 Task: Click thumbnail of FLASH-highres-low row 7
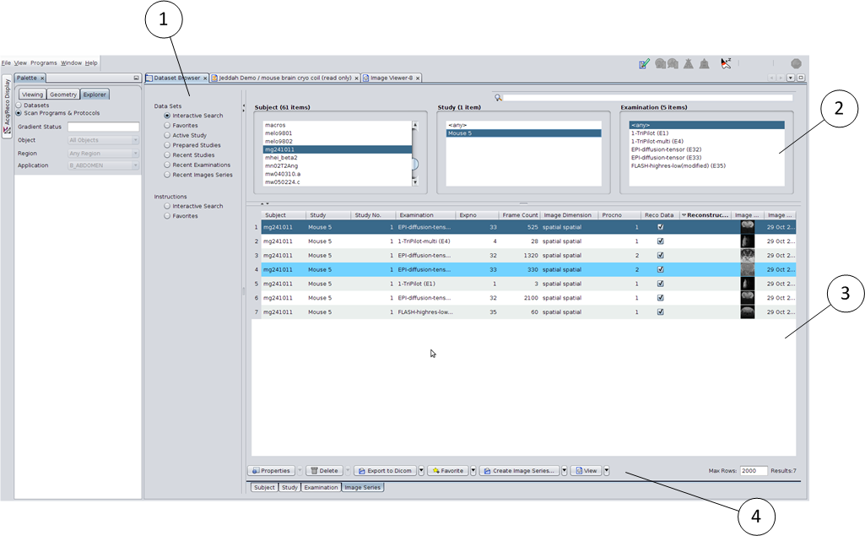tap(747, 311)
